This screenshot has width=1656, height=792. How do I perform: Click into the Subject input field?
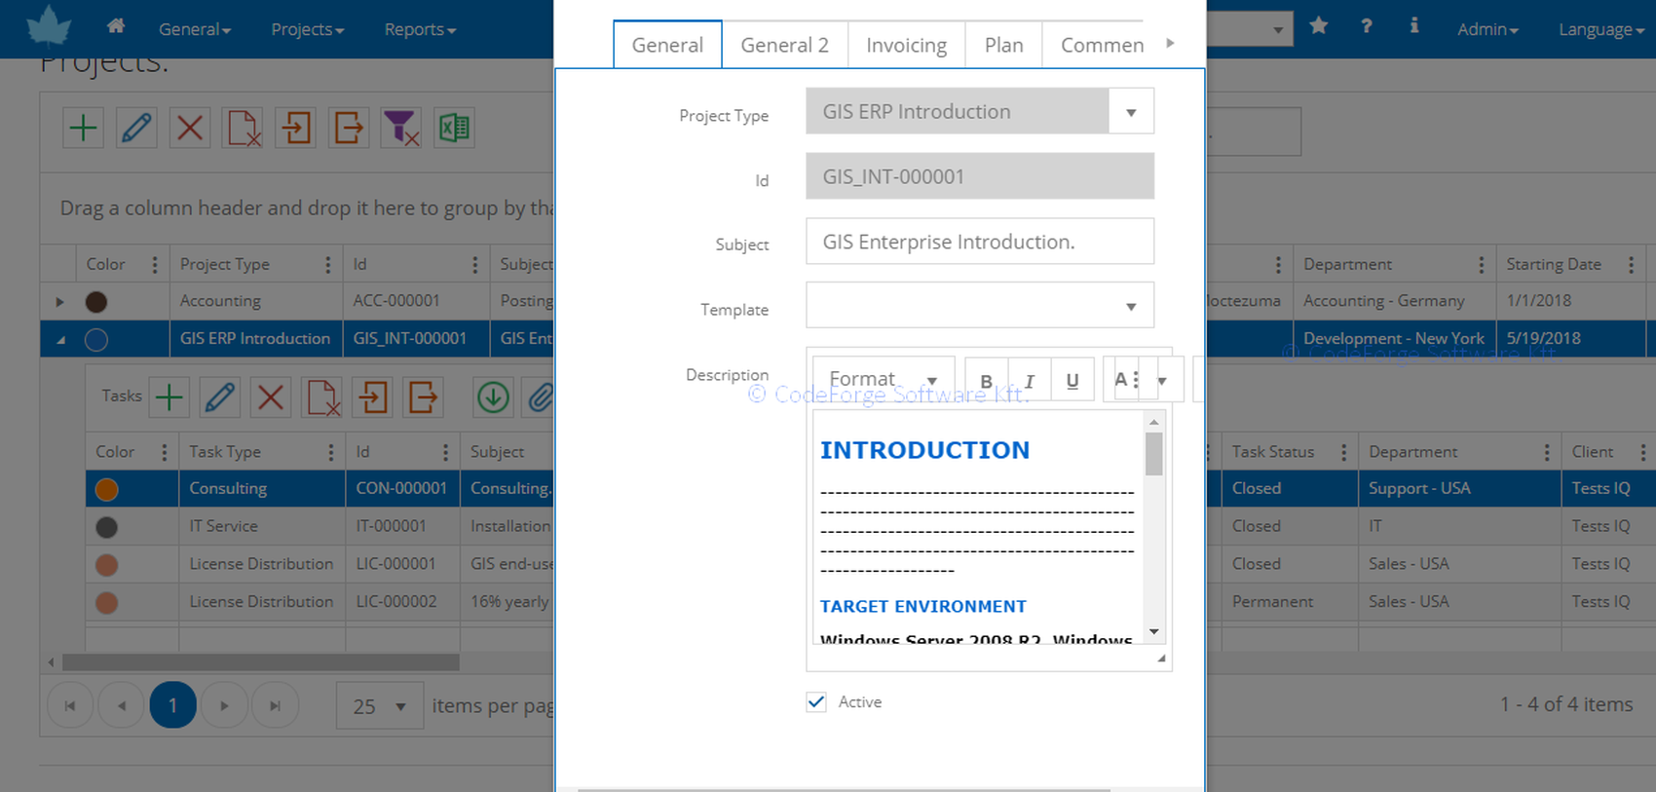[x=979, y=242]
